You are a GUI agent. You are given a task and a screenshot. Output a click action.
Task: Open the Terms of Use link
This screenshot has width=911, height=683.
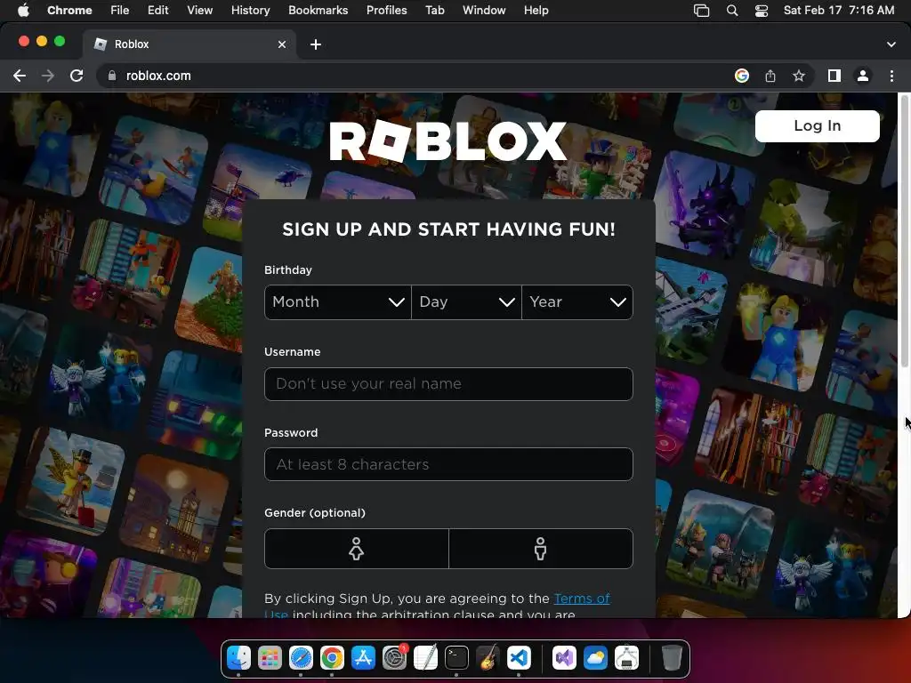click(582, 599)
